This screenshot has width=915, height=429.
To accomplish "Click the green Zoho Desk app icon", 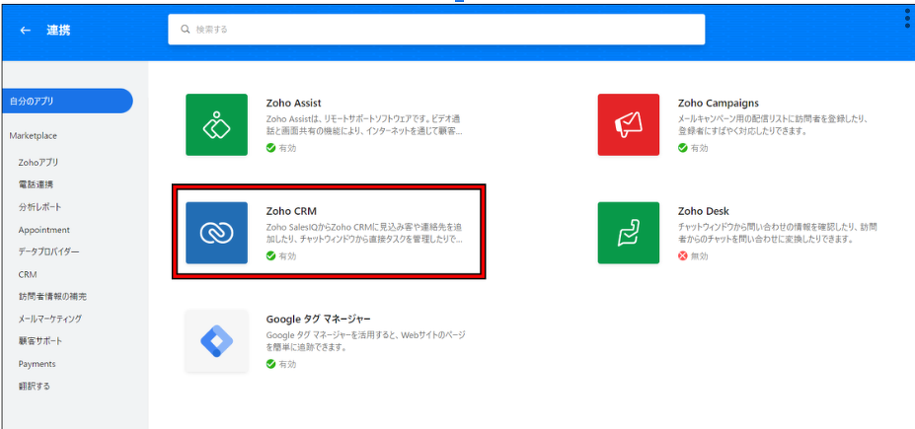I will (x=629, y=233).
